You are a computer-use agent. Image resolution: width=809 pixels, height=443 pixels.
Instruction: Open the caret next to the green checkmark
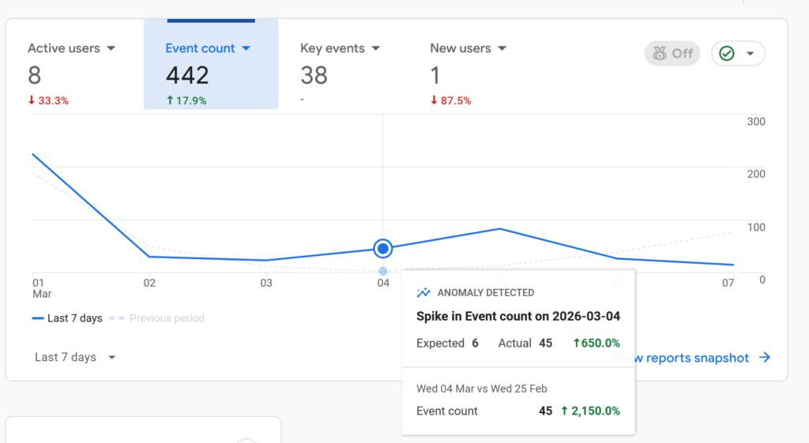pyautogui.click(x=750, y=54)
